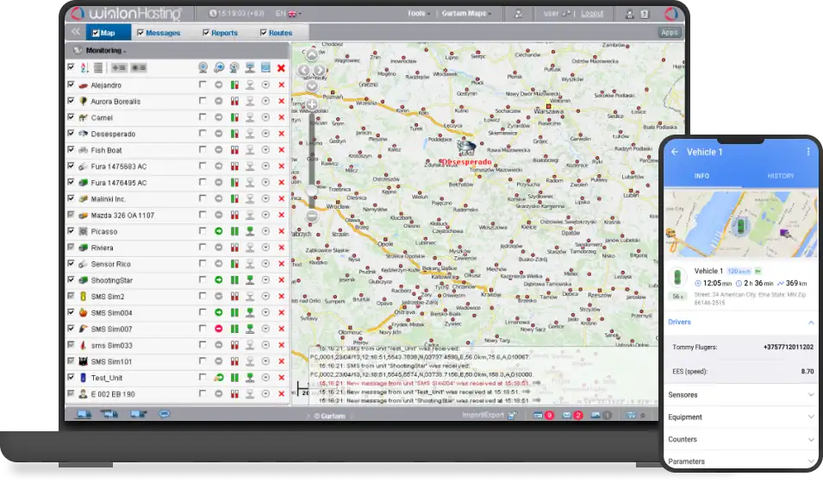This screenshot has height=483, width=823.
Task: Click the Apps button
Action: coord(670,33)
